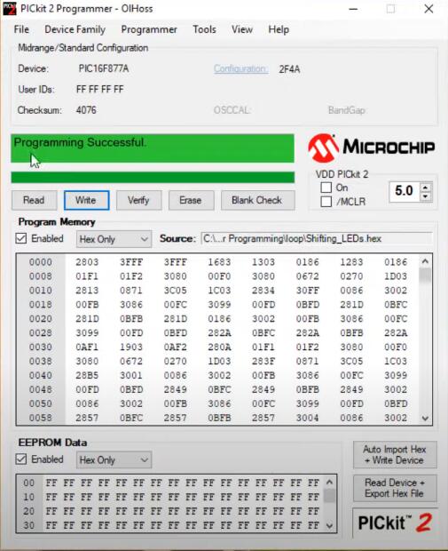Increase VDD voltage with up arrow
448x551 pixels.
(426, 188)
